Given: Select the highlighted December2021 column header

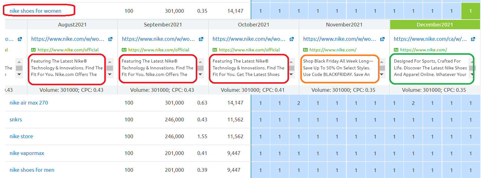Looking at the screenshot, I should [x=435, y=25].
